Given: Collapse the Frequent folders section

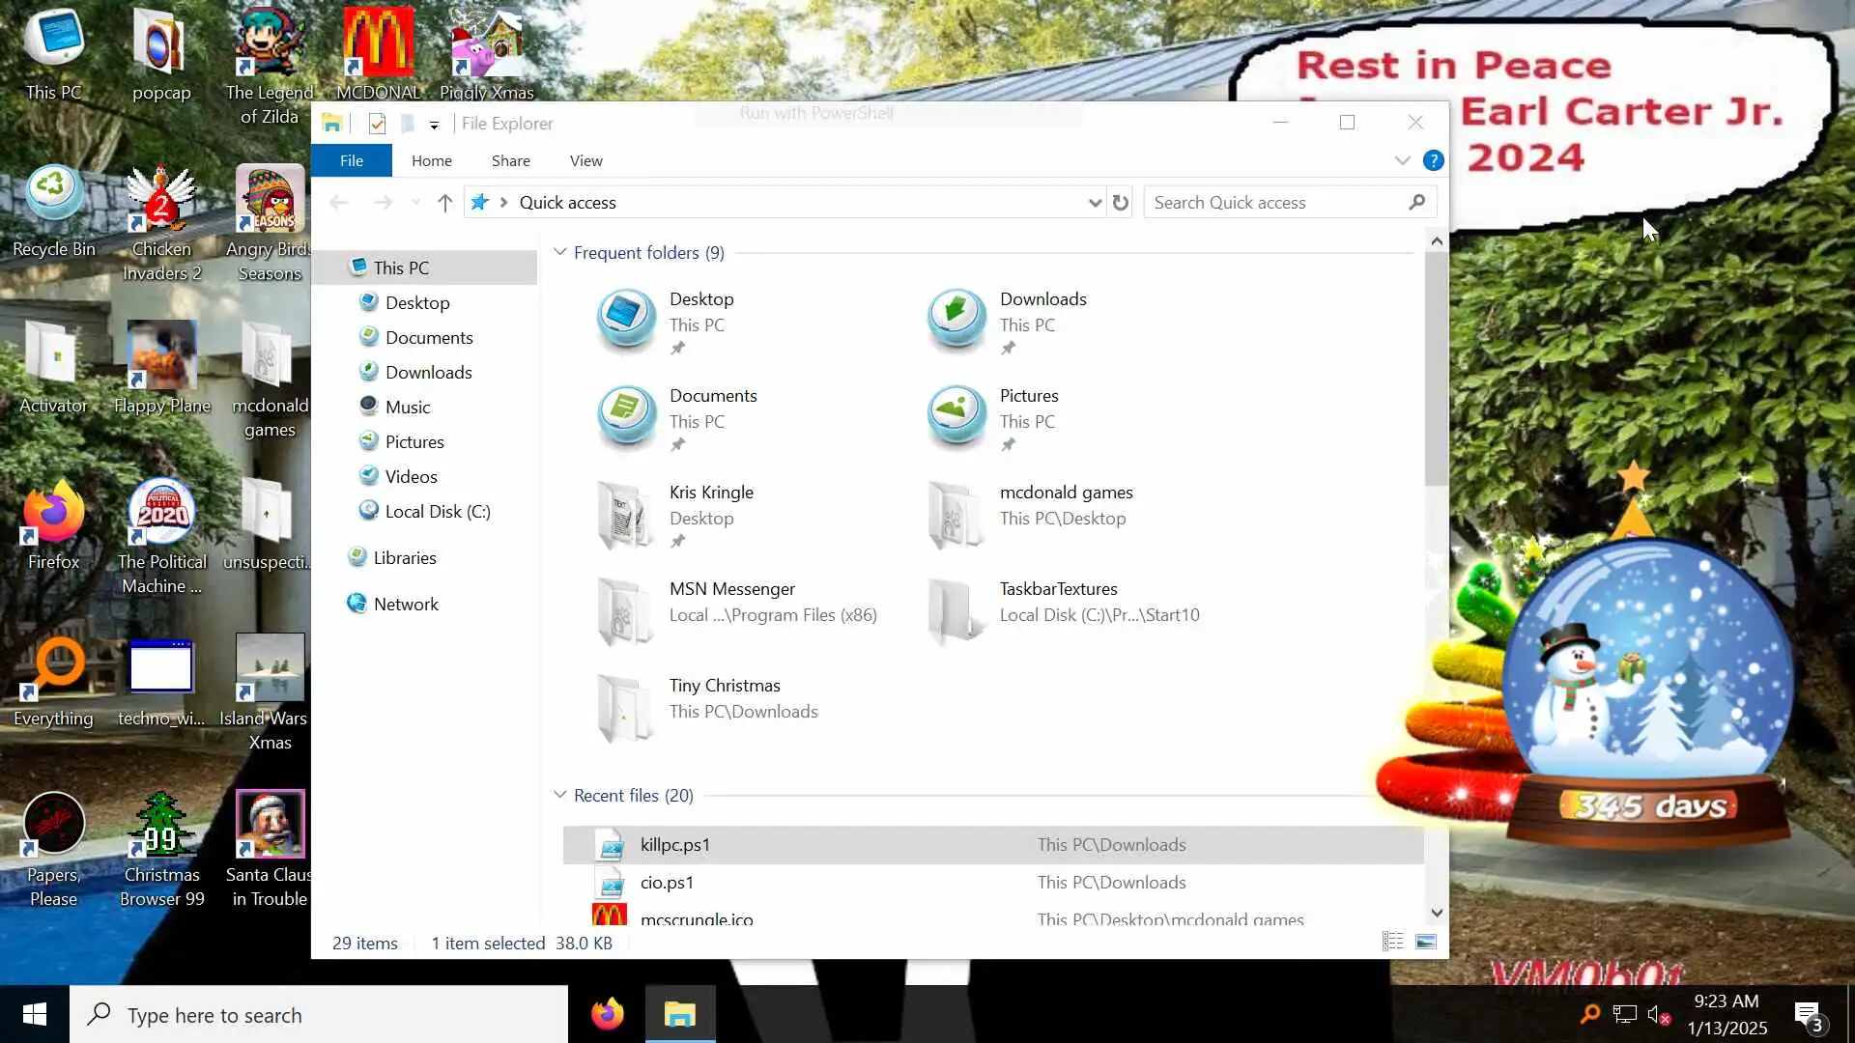Looking at the screenshot, I should coord(559,252).
